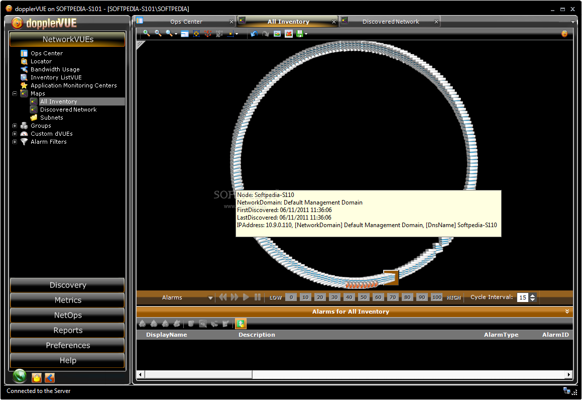Viewport: 582px width, 400px height.
Task: Click the red node layout icon
Action: click(208, 34)
